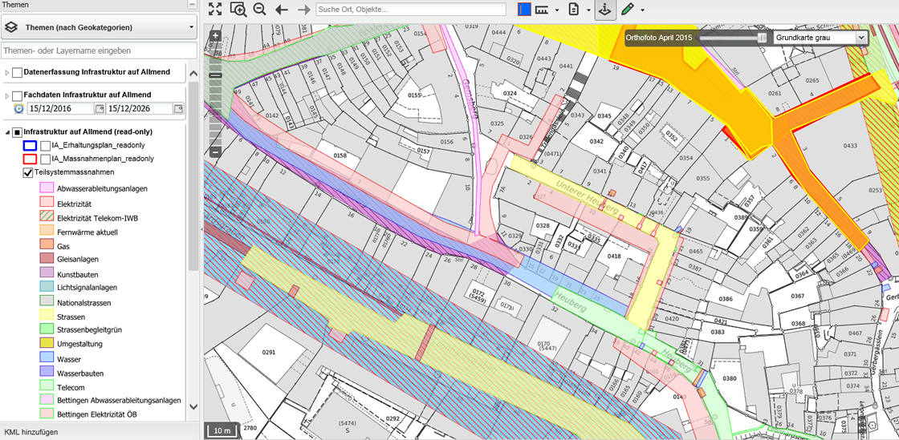The width and height of the screenshot is (899, 440).
Task: Open the Grundkarte grau basemap dropdown
Action: [820, 38]
